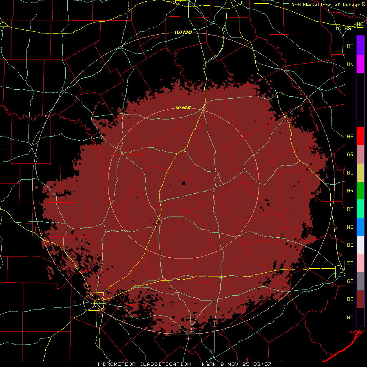Click the gray GC legend color

[360, 281]
